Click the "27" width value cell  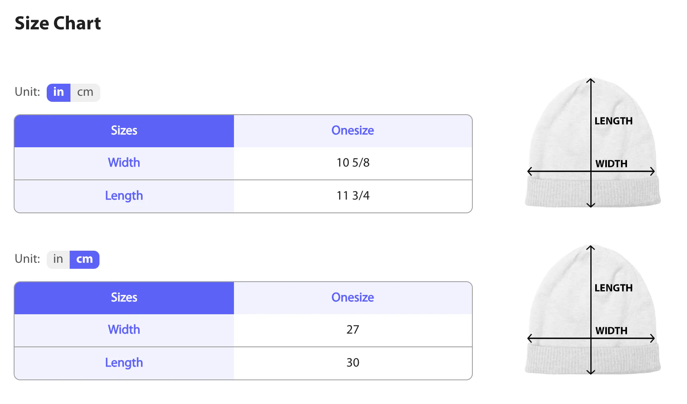(x=353, y=330)
